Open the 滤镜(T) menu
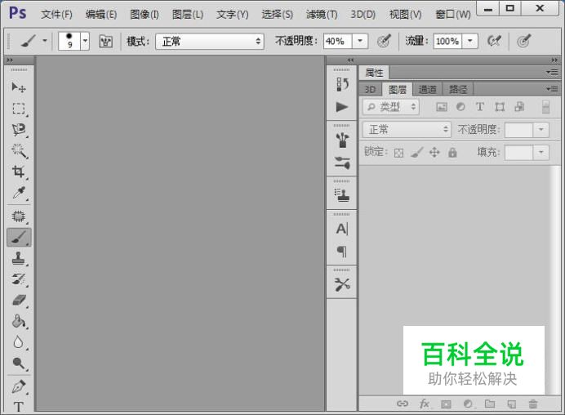The image size is (565, 415). click(x=322, y=15)
